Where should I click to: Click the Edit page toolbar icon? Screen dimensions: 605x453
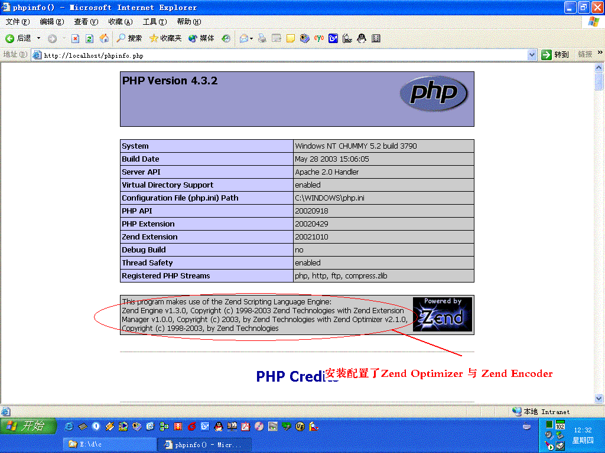click(277, 38)
